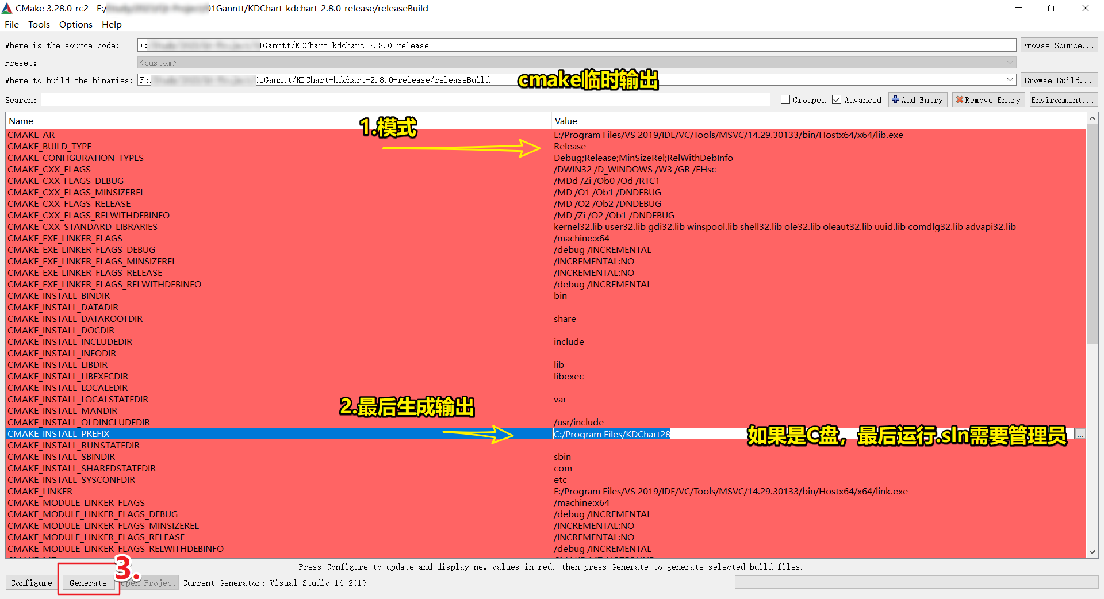Viewport: 1104px width, 599px height.
Task: Edit the CMAKE_INSTALL_PREFIX value field
Action: [813, 434]
